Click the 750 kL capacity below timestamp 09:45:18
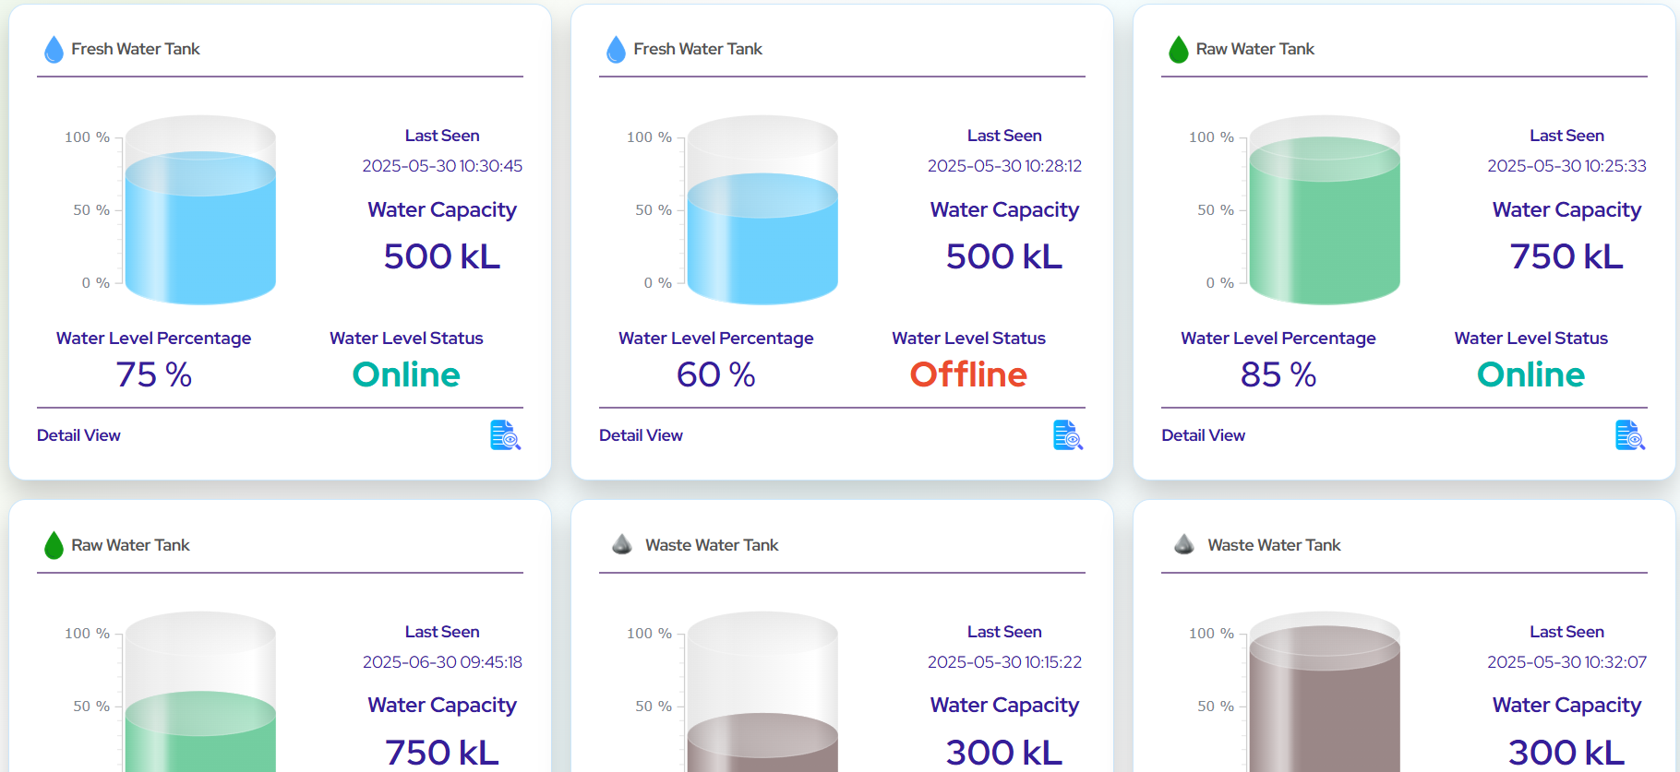 (x=442, y=753)
